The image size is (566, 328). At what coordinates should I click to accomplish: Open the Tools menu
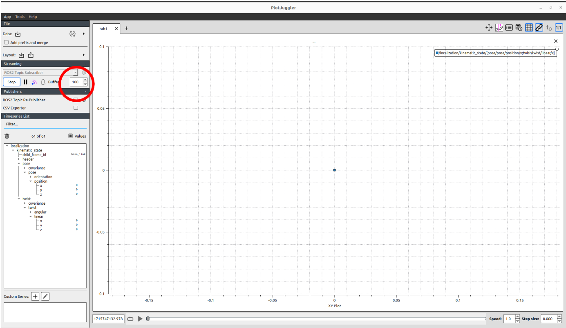coord(20,17)
